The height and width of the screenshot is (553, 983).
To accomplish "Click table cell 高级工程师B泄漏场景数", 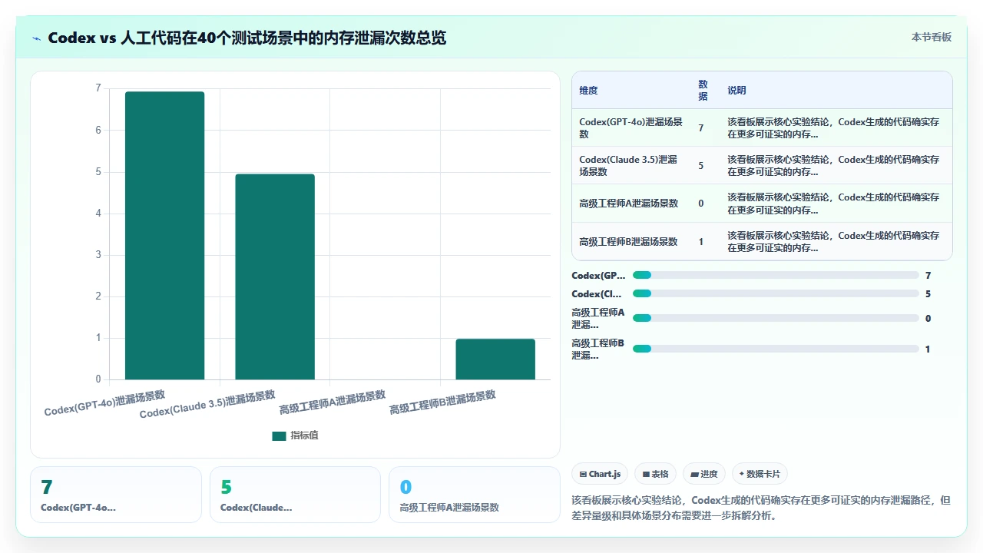I will click(631, 241).
